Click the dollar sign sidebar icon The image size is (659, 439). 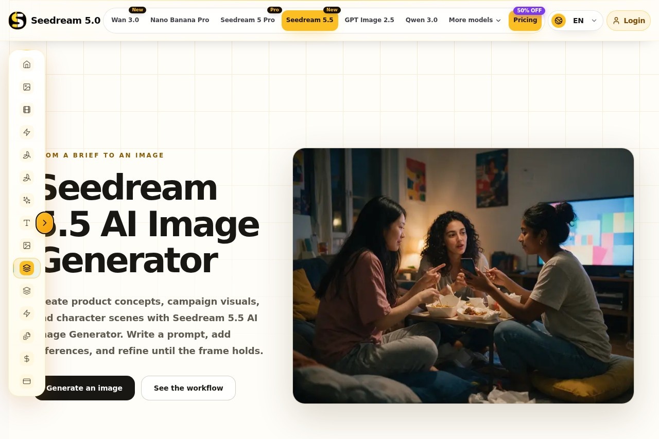coord(27,359)
